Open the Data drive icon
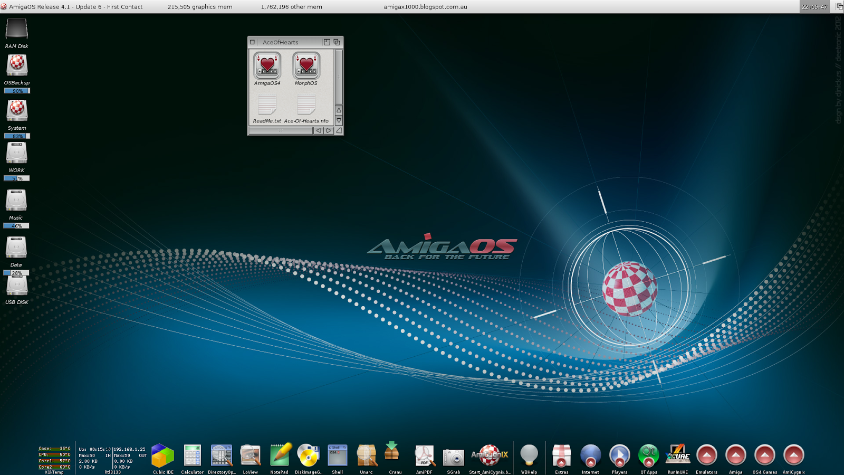Viewport: 844px width, 475px height. point(16,248)
